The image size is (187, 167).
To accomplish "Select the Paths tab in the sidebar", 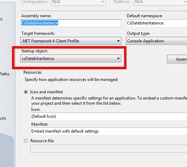I will coord(4,74).
